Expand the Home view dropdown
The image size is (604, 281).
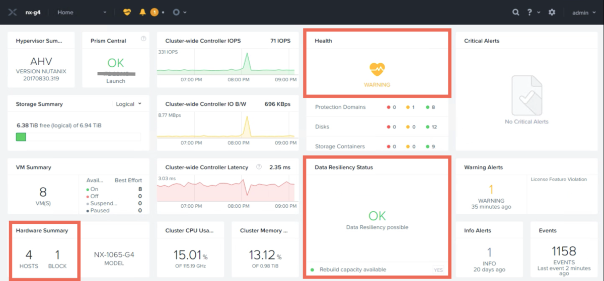82,12
